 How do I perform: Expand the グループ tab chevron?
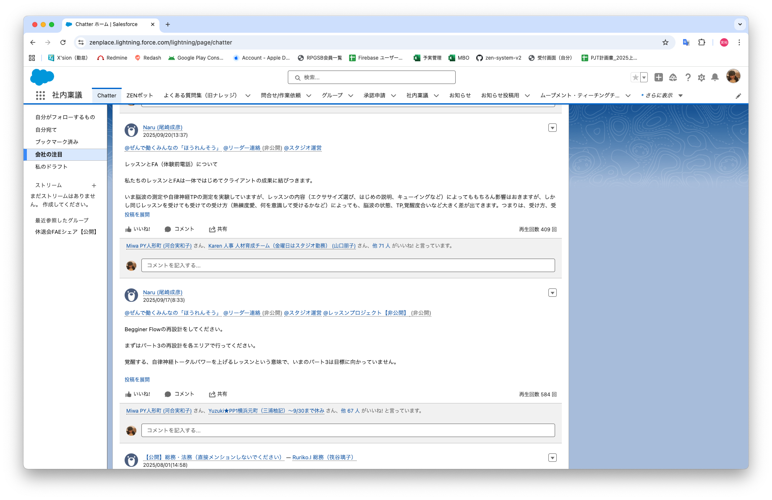(x=350, y=96)
